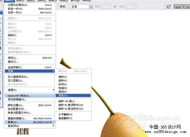
Task: Click 查找和替换文本(X)... menu item
Action: (x=30, y=52)
